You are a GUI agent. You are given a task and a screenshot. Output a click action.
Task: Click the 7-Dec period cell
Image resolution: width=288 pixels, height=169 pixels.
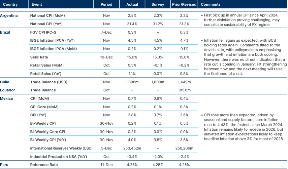pos(106,32)
